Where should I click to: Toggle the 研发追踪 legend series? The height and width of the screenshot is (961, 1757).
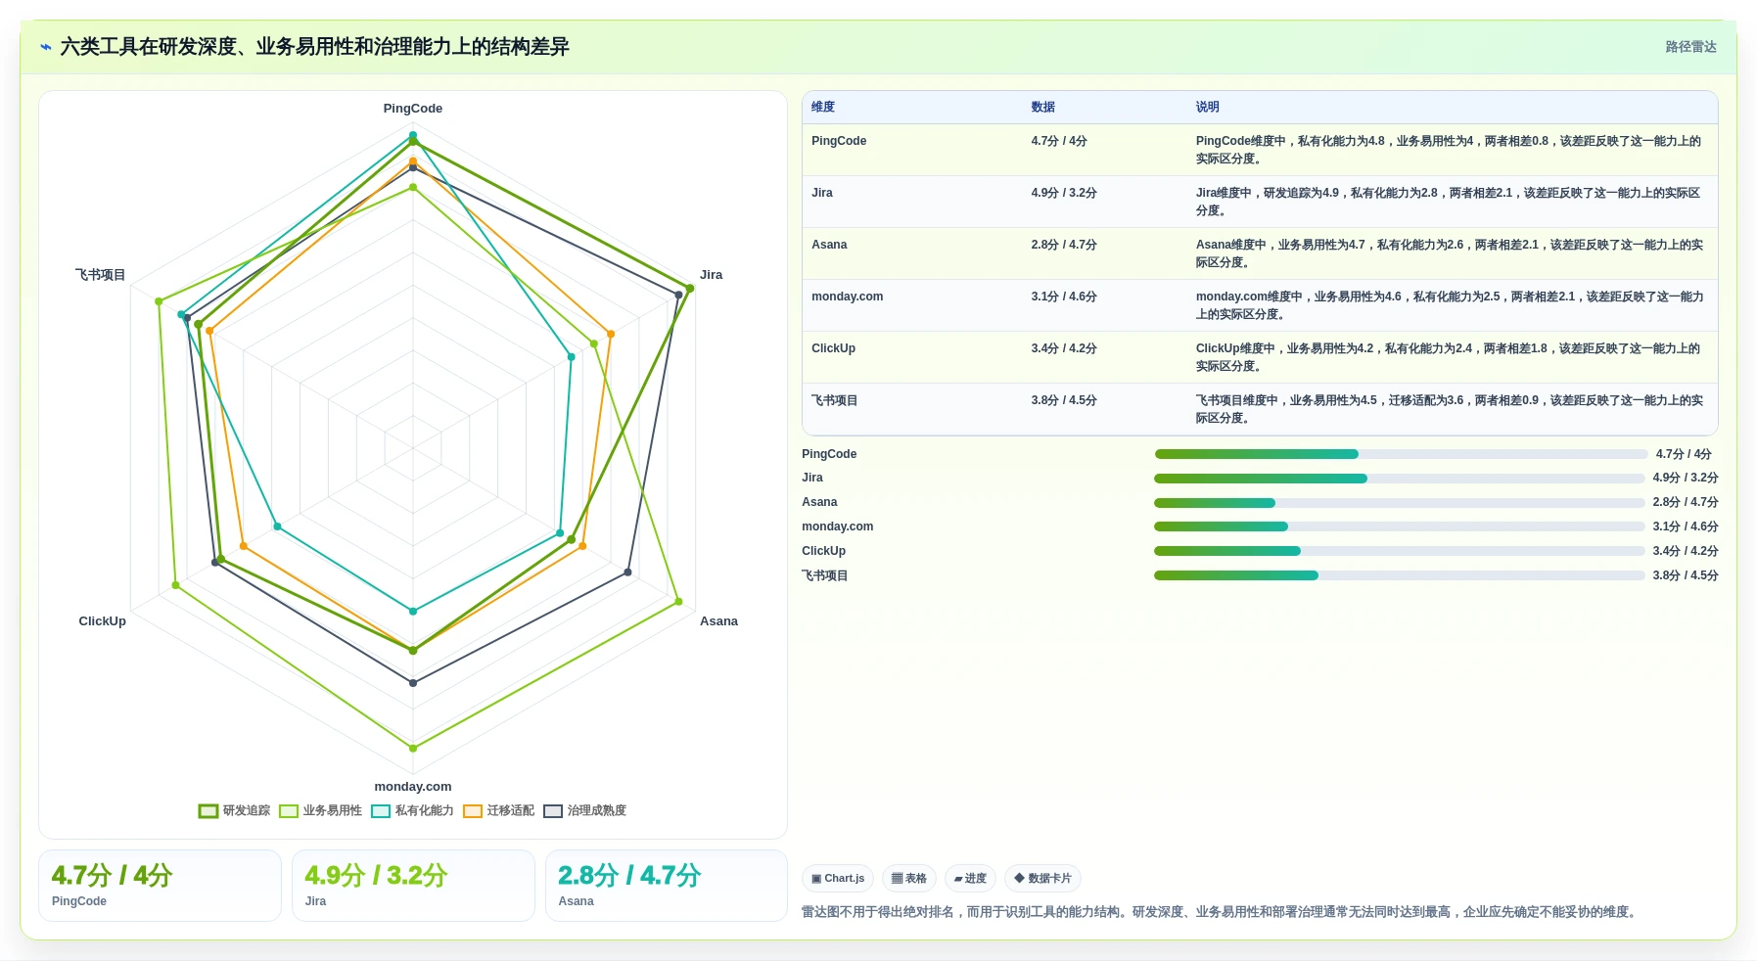point(234,810)
